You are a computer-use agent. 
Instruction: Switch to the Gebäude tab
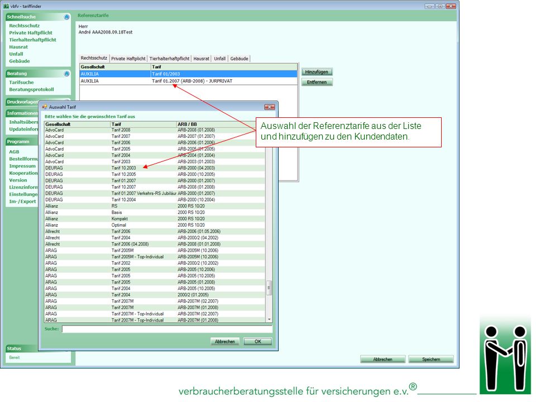240,59
